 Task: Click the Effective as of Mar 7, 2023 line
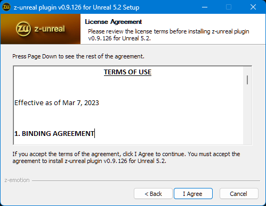click(57, 103)
